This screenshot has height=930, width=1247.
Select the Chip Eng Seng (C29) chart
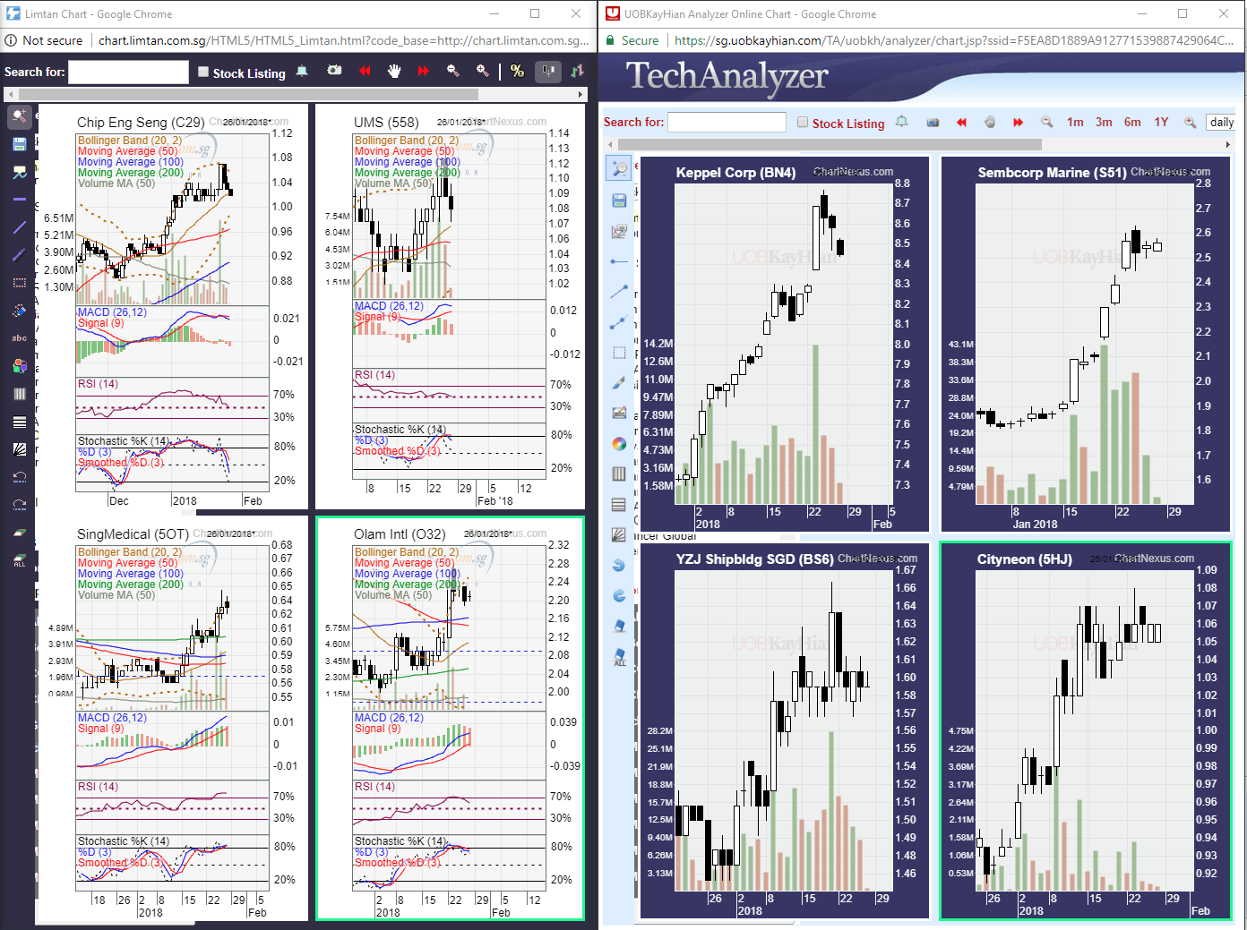[x=172, y=306]
